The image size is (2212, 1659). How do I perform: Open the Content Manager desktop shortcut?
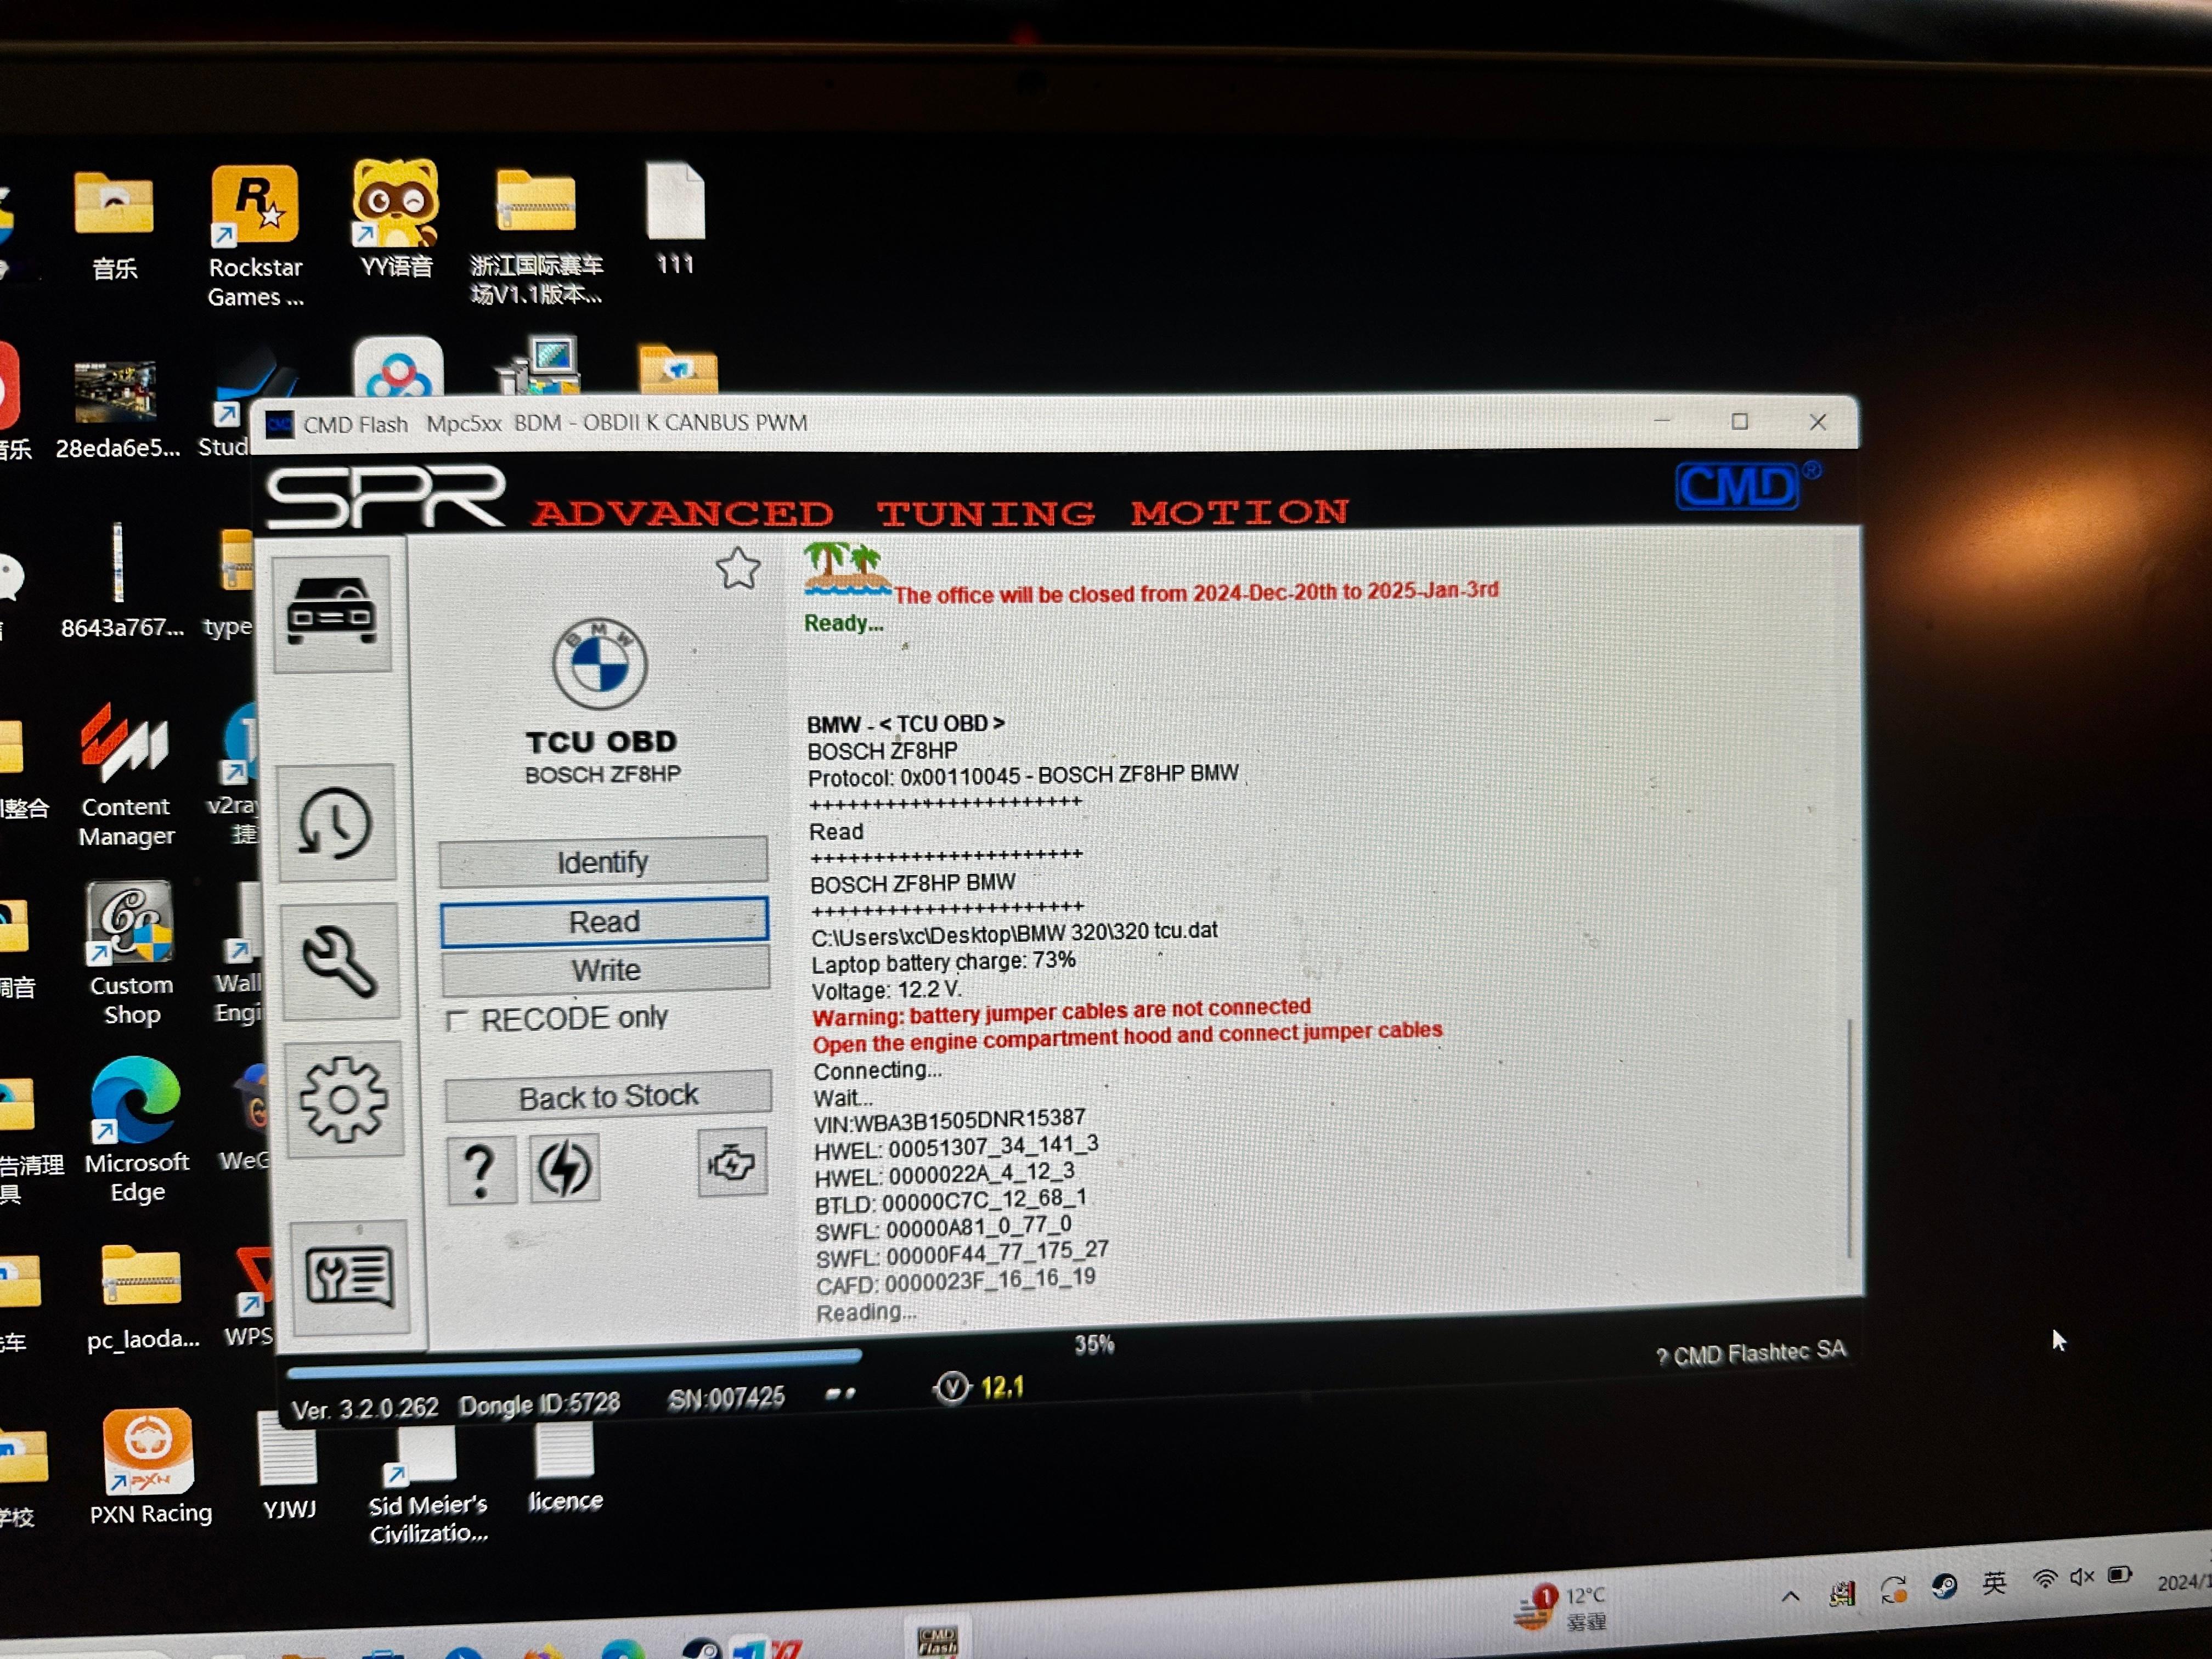coord(127,775)
